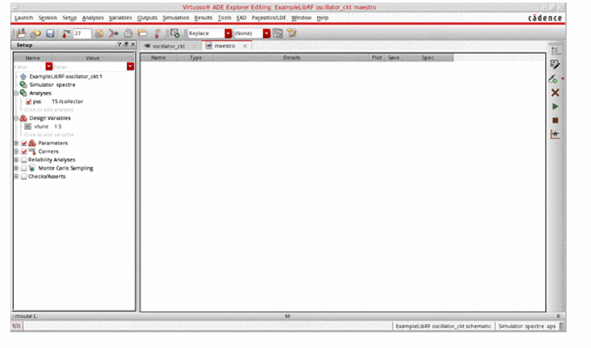Expand the Monte Carlo Sampling node
The height and width of the screenshot is (348, 591).
coord(16,168)
